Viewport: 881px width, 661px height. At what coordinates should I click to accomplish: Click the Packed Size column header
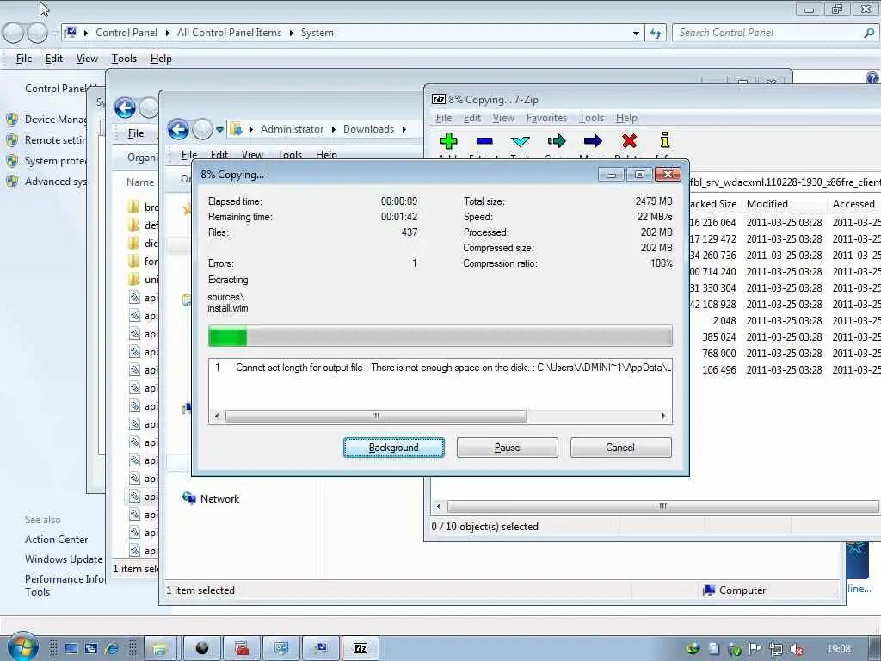tap(713, 204)
